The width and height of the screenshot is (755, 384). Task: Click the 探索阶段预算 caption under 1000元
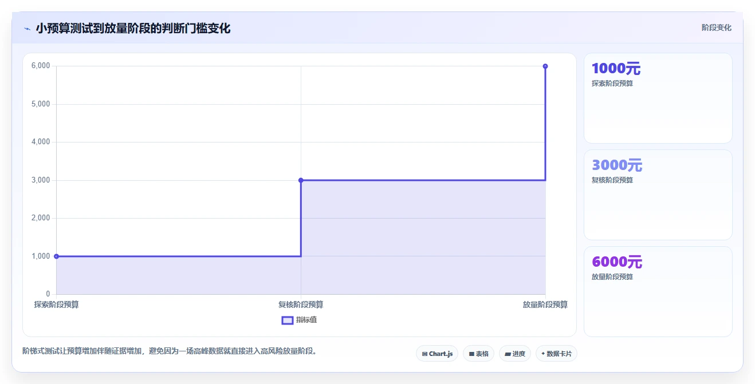(x=612, y=83)
